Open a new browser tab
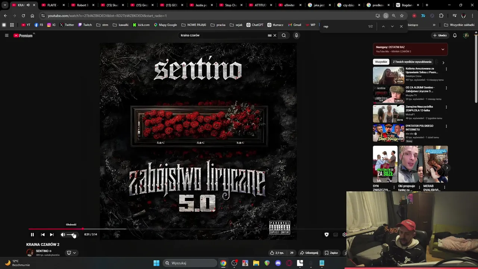The width and height of the screenshot is (478, 269). point(427,5)
